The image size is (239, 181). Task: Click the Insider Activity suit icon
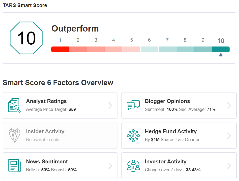(14, 135)
